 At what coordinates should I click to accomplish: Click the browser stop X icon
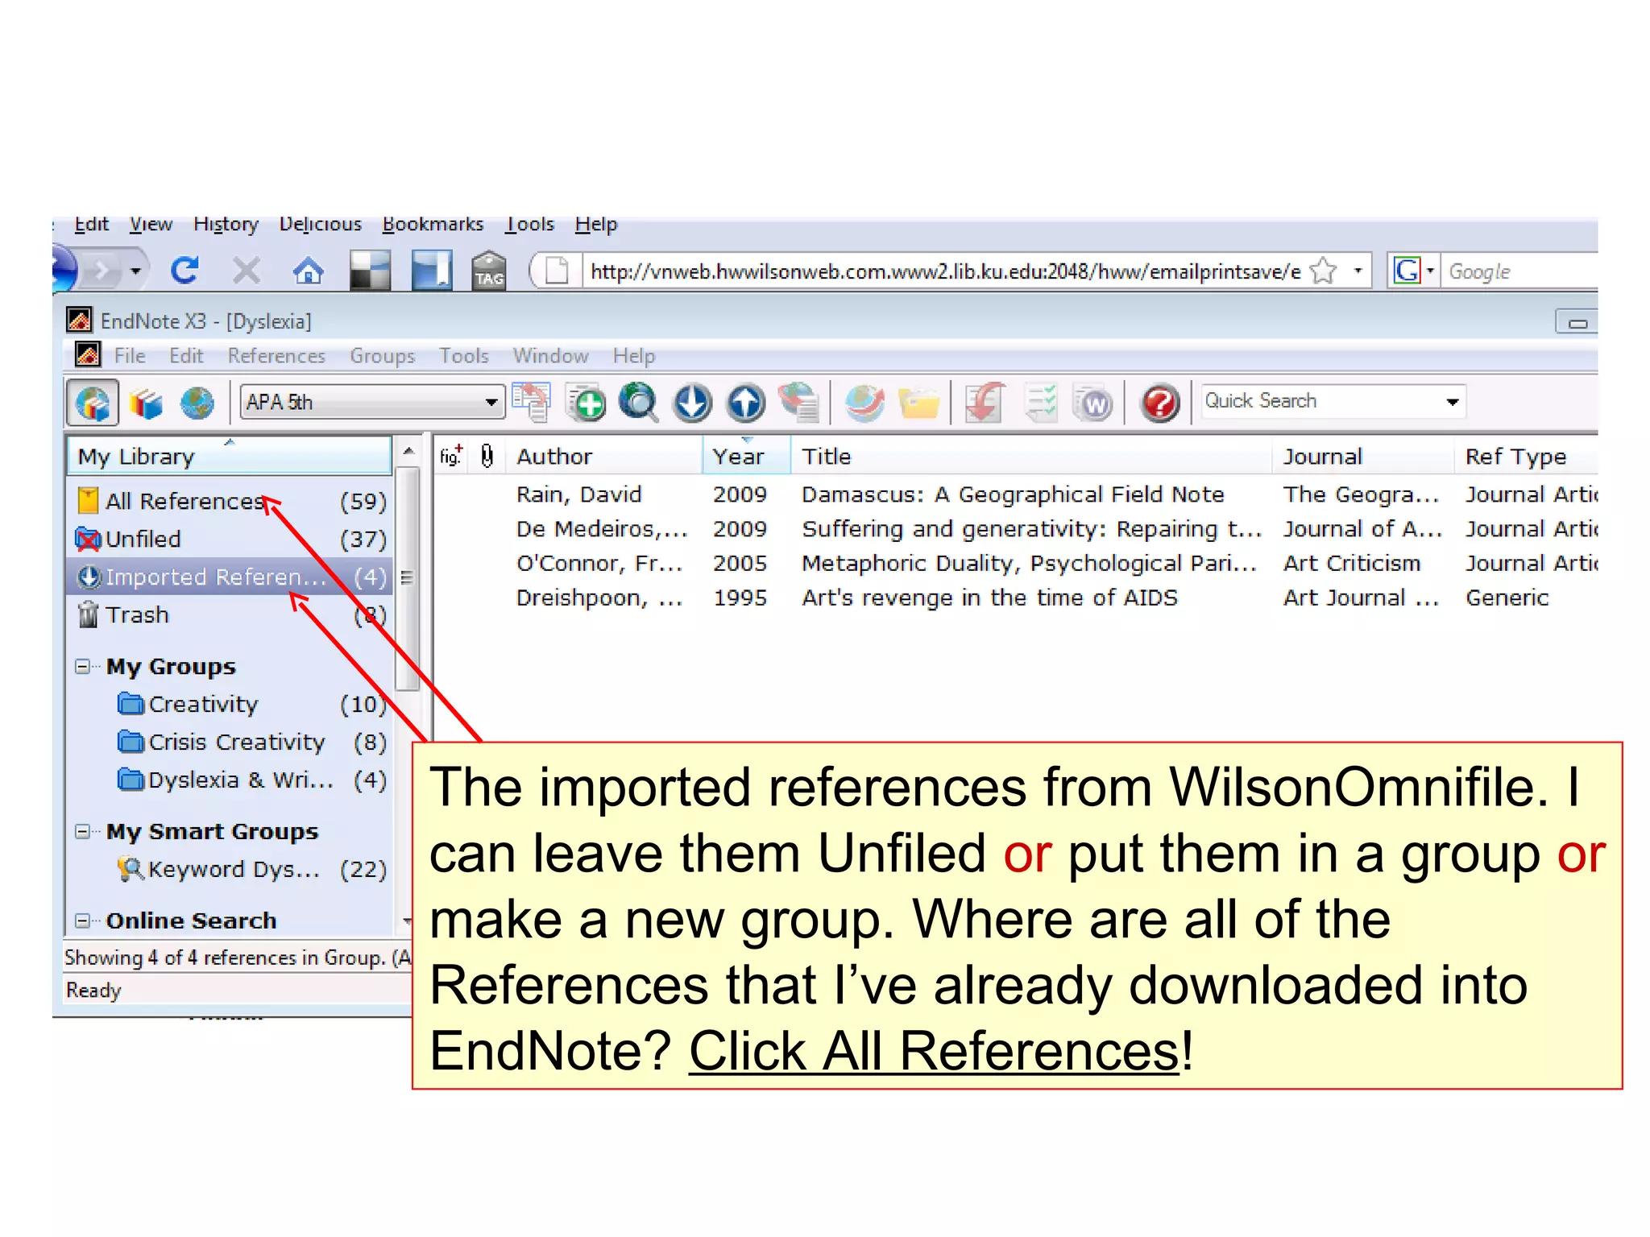[x=247, y=271]
